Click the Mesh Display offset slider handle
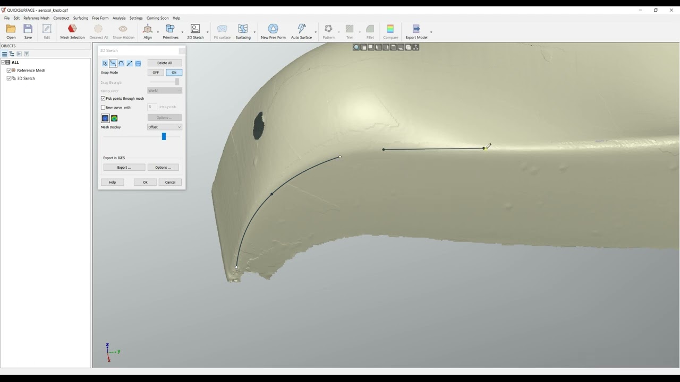 coord(164,136)
